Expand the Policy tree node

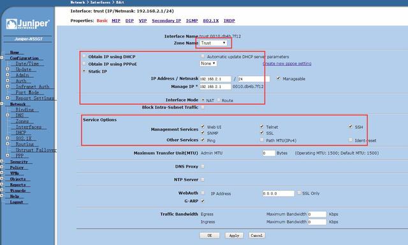[x=2, y=167]
